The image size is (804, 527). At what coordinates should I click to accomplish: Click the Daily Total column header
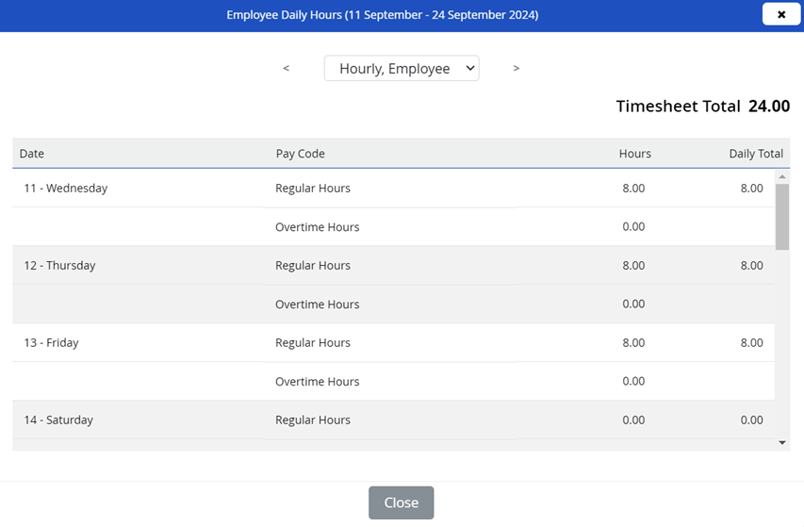click(x=755, y=154)
